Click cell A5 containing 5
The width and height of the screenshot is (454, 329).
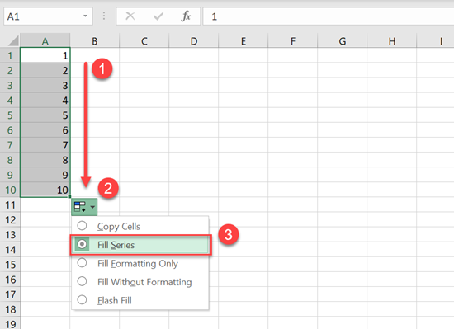coord(45,115)
